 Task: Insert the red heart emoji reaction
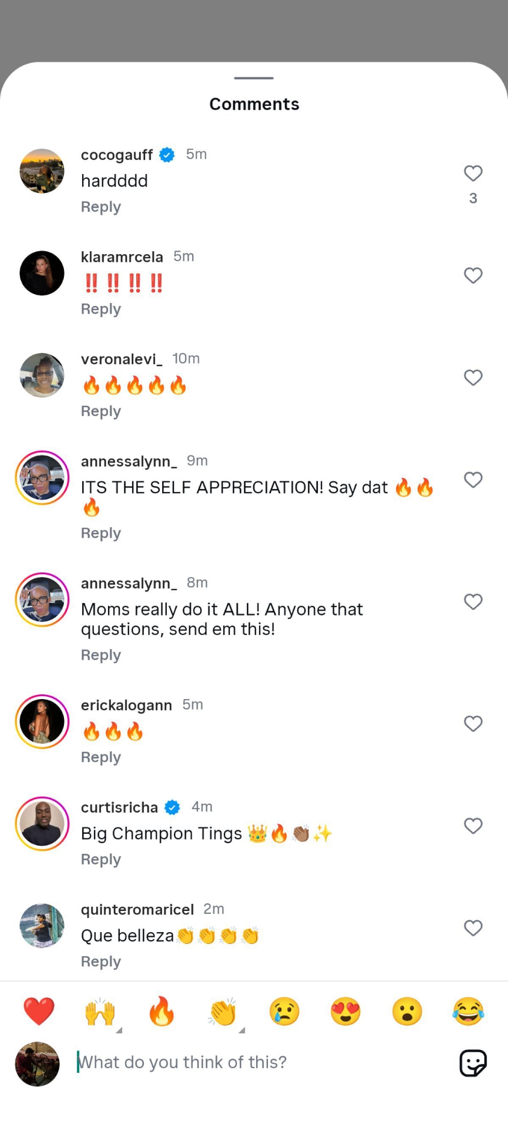tap(39, 1011)
